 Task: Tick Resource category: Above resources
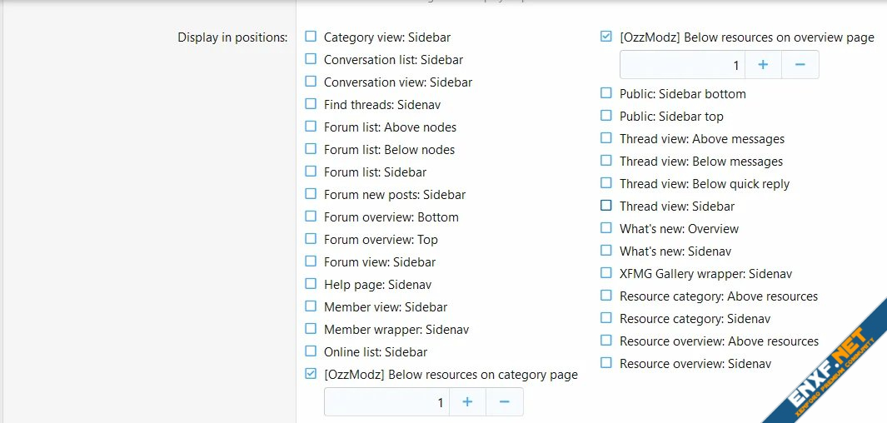click(x=606, y=296)
